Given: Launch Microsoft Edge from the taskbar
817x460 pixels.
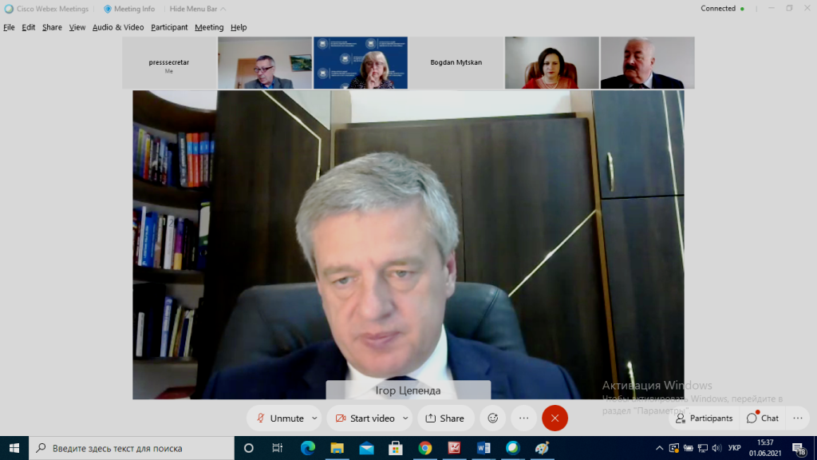Looking at the screenshot, I should pyautogui.click(x=308, y=448).
